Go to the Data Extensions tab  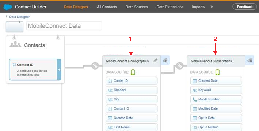[170, 7]
